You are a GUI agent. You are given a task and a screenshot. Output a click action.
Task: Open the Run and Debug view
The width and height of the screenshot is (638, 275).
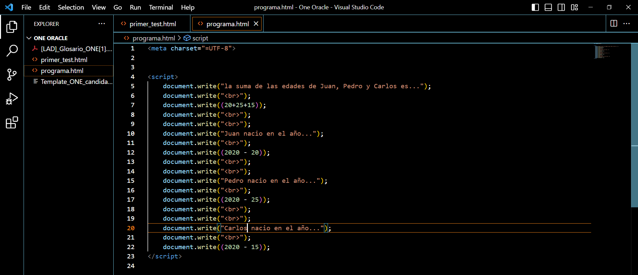pos(12,99)
